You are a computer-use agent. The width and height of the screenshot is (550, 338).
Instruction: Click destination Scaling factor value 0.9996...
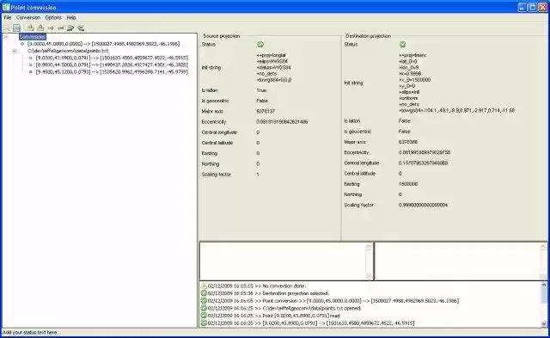[x=424, y=205]
